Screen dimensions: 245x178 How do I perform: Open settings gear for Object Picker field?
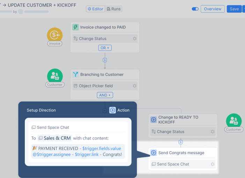pyautogui.click(x=134, y=86)
